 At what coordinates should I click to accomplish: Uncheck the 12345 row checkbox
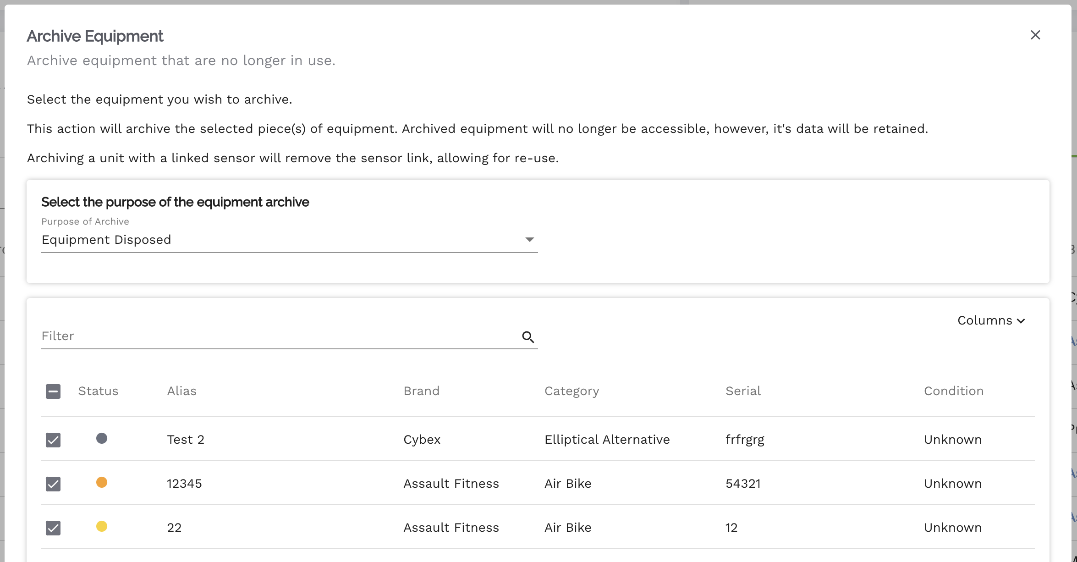(x=53, y=484)
